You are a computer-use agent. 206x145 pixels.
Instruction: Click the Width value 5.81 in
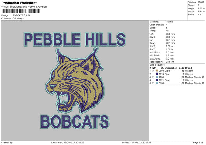[201, 12]
